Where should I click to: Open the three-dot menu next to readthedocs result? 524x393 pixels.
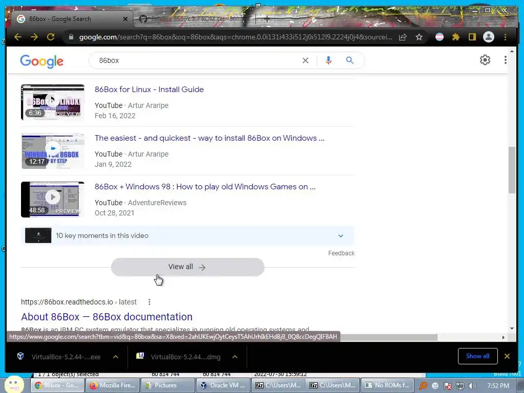[149, 302]
